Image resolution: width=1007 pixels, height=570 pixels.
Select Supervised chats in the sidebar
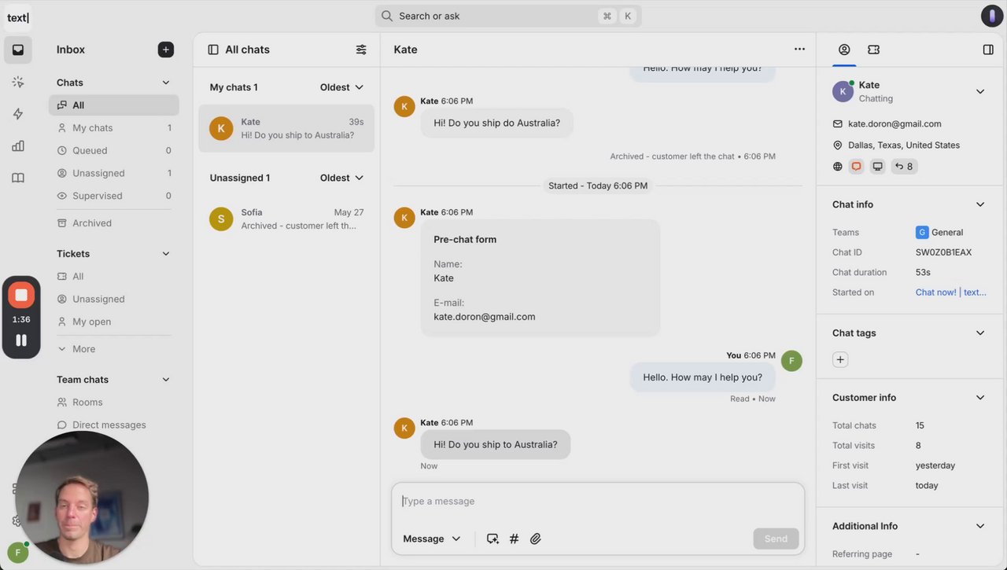pos(114,197)
